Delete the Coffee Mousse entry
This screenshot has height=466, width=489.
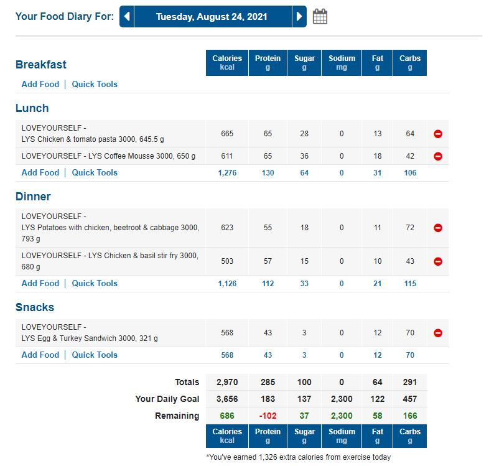coord(437,156)
